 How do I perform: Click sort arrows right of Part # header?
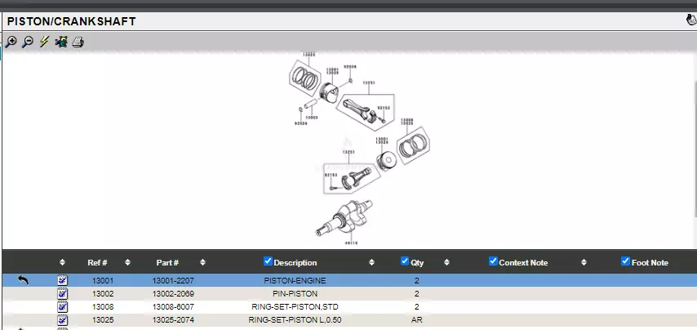(202, 262)
